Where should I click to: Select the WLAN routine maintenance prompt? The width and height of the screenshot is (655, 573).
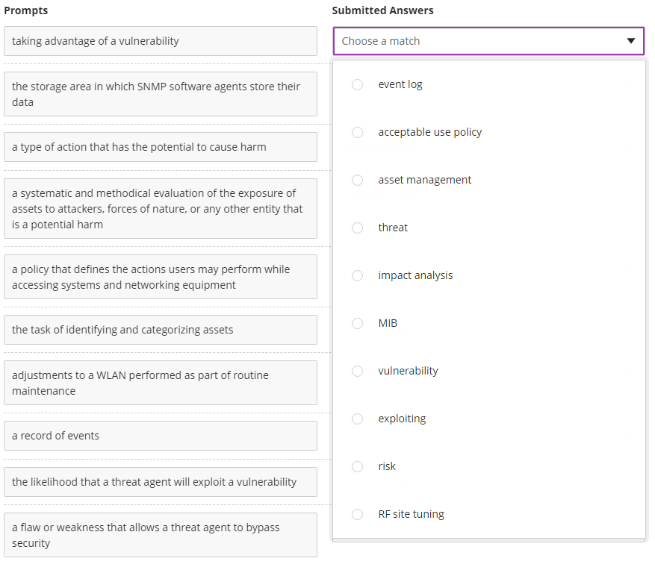click(161, 383)
